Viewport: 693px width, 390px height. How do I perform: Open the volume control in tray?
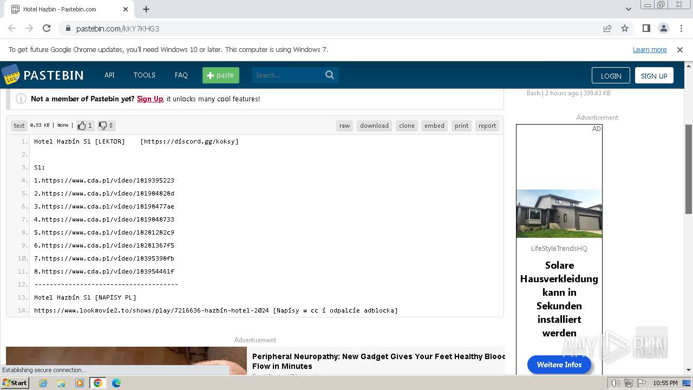[616, 383]
